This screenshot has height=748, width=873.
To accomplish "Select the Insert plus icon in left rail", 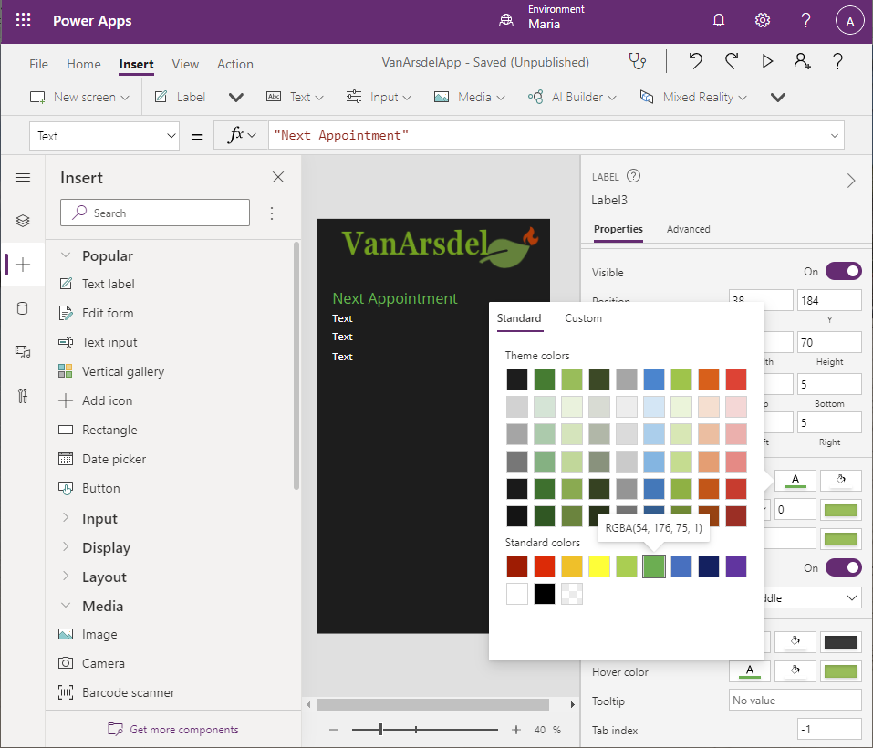I will (x=23, y=265).
